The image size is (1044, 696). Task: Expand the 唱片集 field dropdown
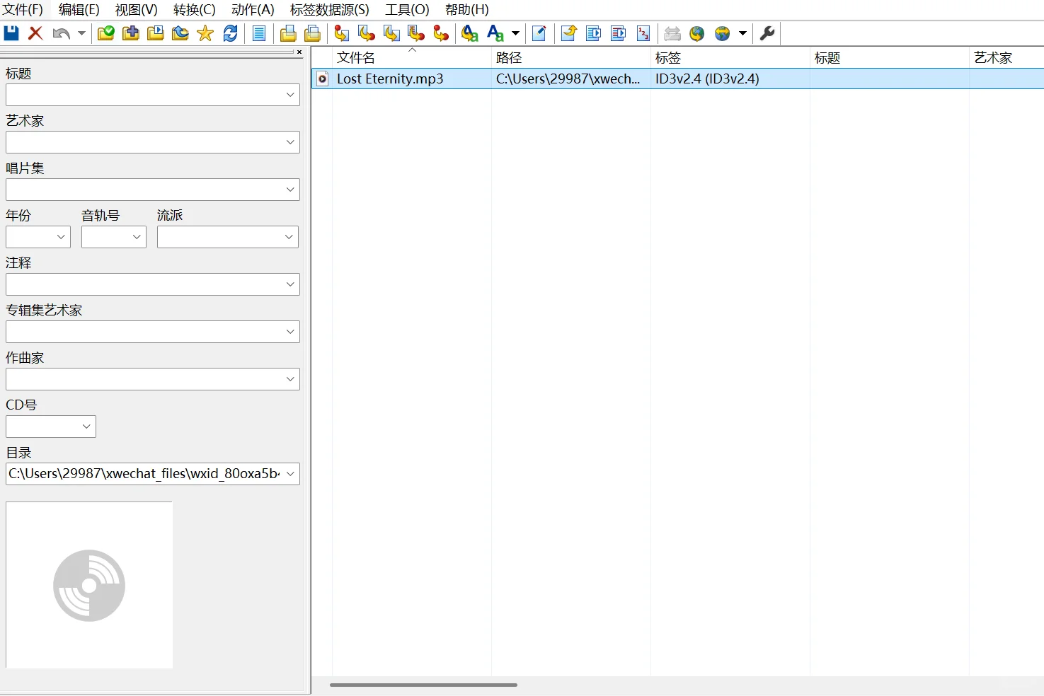290,190
